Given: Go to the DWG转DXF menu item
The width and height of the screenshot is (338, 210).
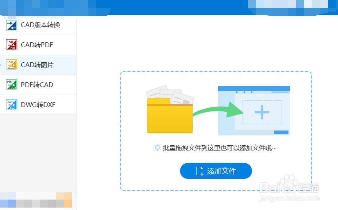Looking at the screenshot, I should [38, 105].
